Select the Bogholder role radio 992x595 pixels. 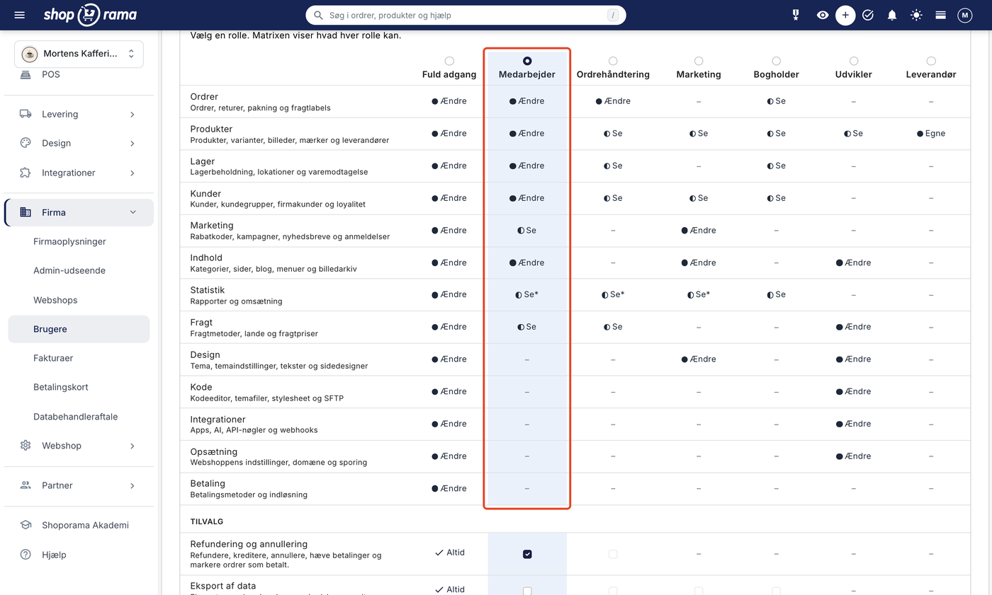[777, 61]
